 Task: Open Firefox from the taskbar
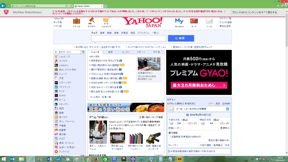(x=96, y=159)
